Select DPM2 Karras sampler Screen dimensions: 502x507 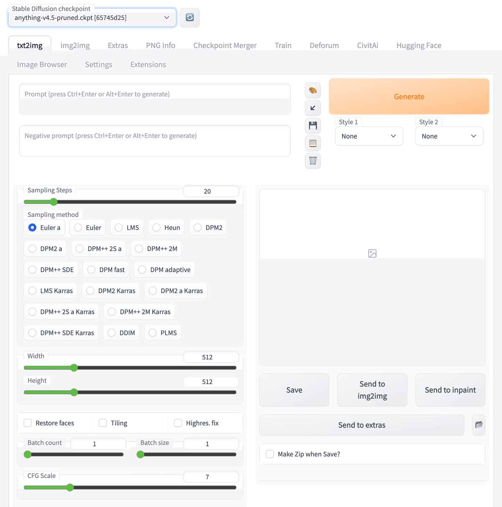(111, 291)
